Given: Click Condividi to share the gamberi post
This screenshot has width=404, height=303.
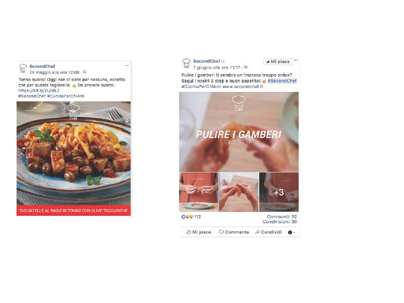Looking at the screenshot, I should pyautogui.click(x=268, y=232).
